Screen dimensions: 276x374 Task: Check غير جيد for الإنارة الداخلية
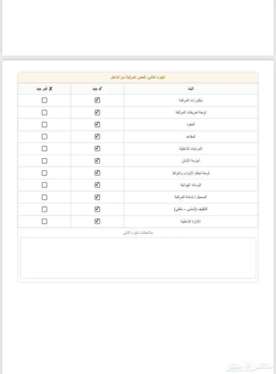(x=44, y=221)
